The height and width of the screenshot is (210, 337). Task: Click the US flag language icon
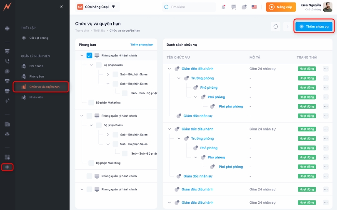tap(254, 7)
